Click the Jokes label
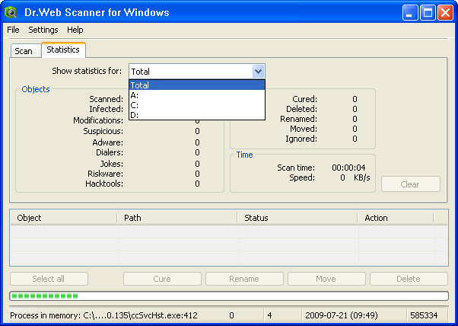 (112, 164)
